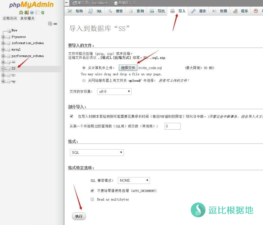
Task: Click the left arrow to hide navigation panel
Action: pos(67,3)
